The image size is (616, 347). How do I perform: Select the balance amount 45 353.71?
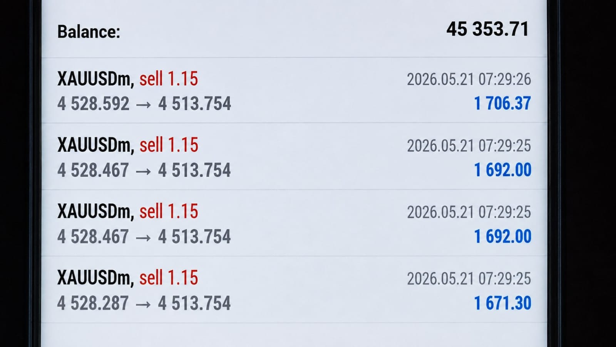pos(488,29)
